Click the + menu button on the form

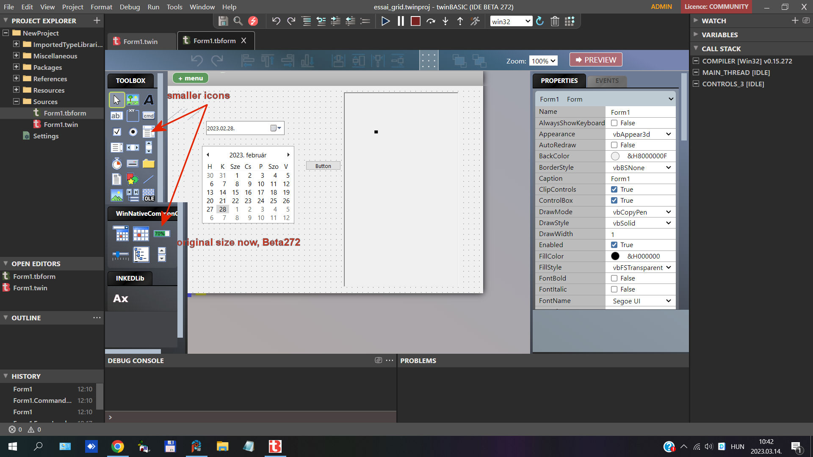191,78
